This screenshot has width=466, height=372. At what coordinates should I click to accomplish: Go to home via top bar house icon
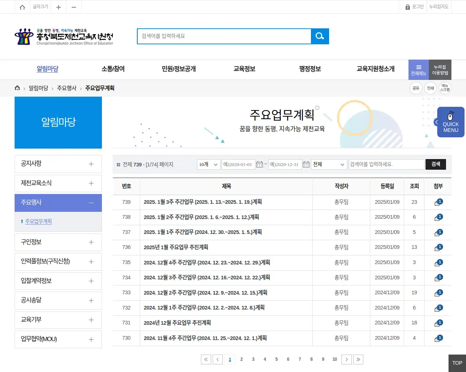click(22, 7)
